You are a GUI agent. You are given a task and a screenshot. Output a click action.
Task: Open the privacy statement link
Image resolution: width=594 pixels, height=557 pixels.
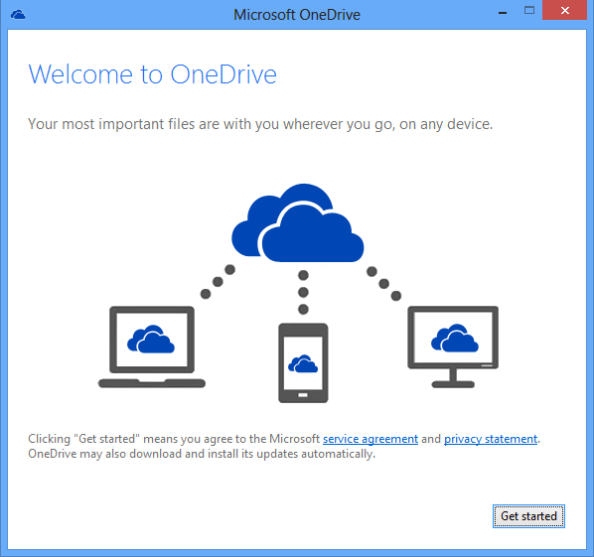491,439
